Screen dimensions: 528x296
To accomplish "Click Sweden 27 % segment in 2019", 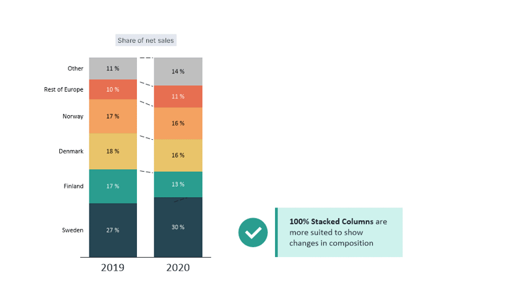I will click(x=113, y=230).
